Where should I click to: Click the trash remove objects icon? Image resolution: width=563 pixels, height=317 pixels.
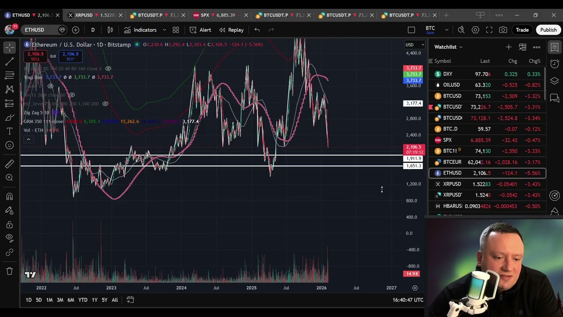(10, 271)
